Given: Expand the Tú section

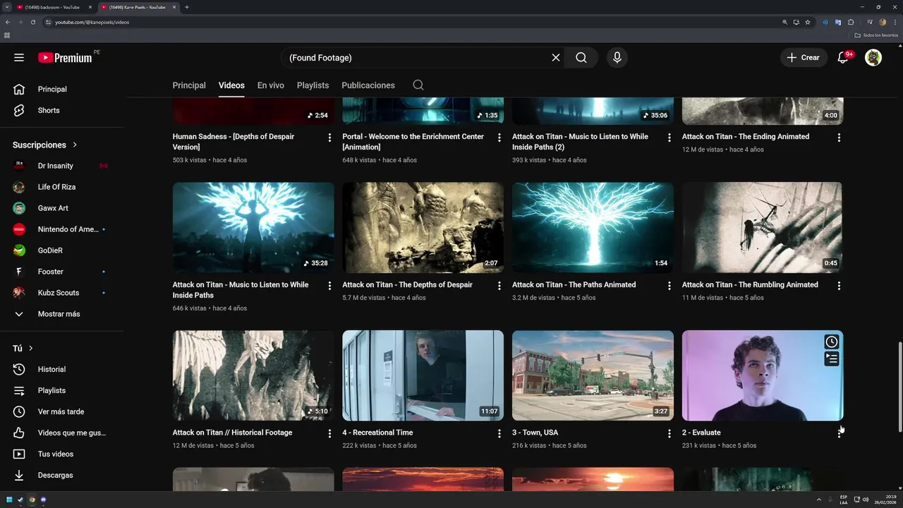Looking at the screenshot, I should [x=23, y=349].
